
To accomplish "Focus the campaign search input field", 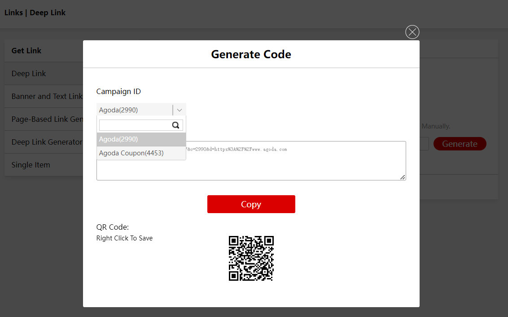I will [x=141, y=125].
